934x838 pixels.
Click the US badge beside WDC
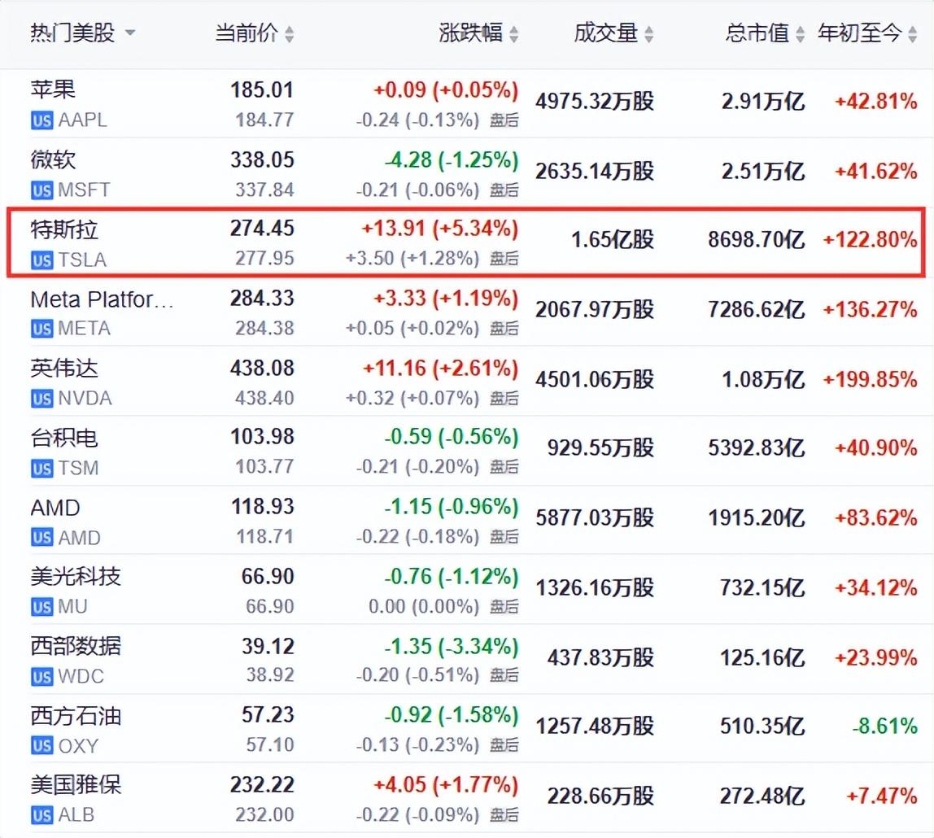click(41, 677)
